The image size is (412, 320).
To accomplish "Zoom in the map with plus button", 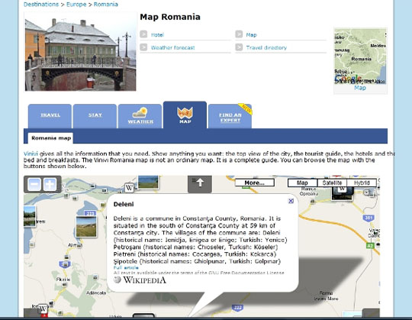I will [x=50, y=184].
